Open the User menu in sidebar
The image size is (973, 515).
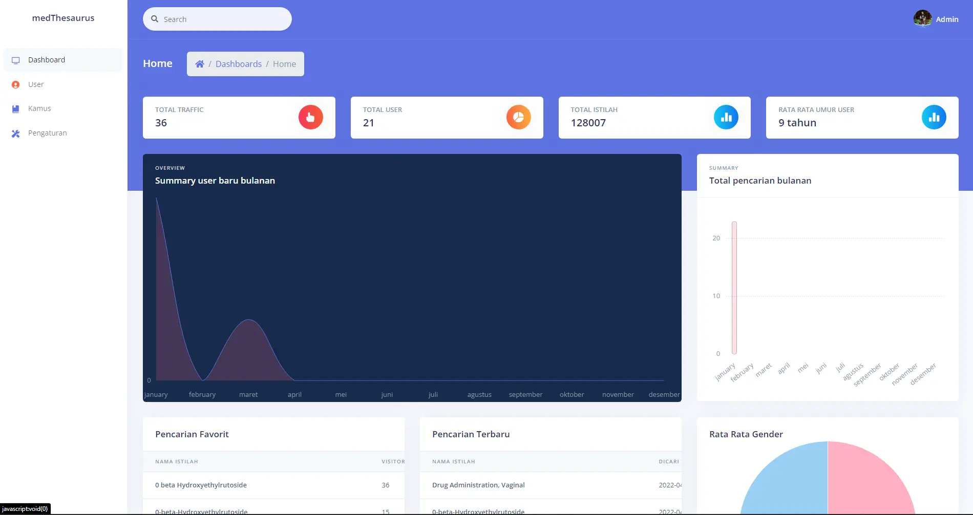[36, 84]
